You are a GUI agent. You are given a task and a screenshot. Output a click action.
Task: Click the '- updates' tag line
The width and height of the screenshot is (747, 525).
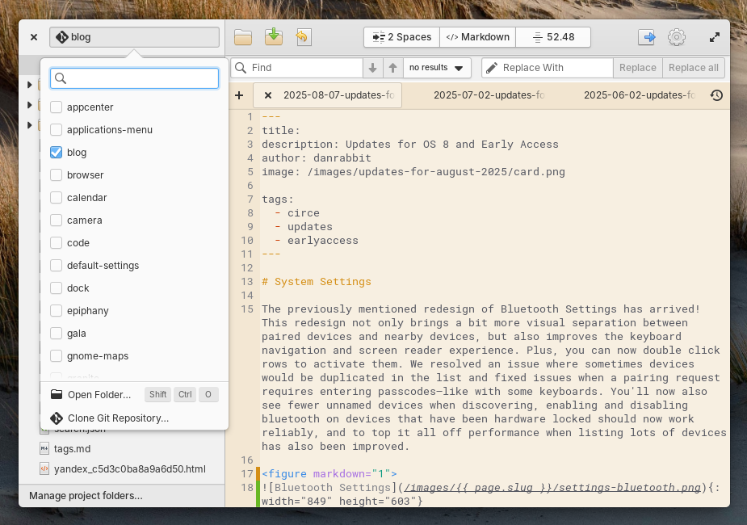click(304, 227)
